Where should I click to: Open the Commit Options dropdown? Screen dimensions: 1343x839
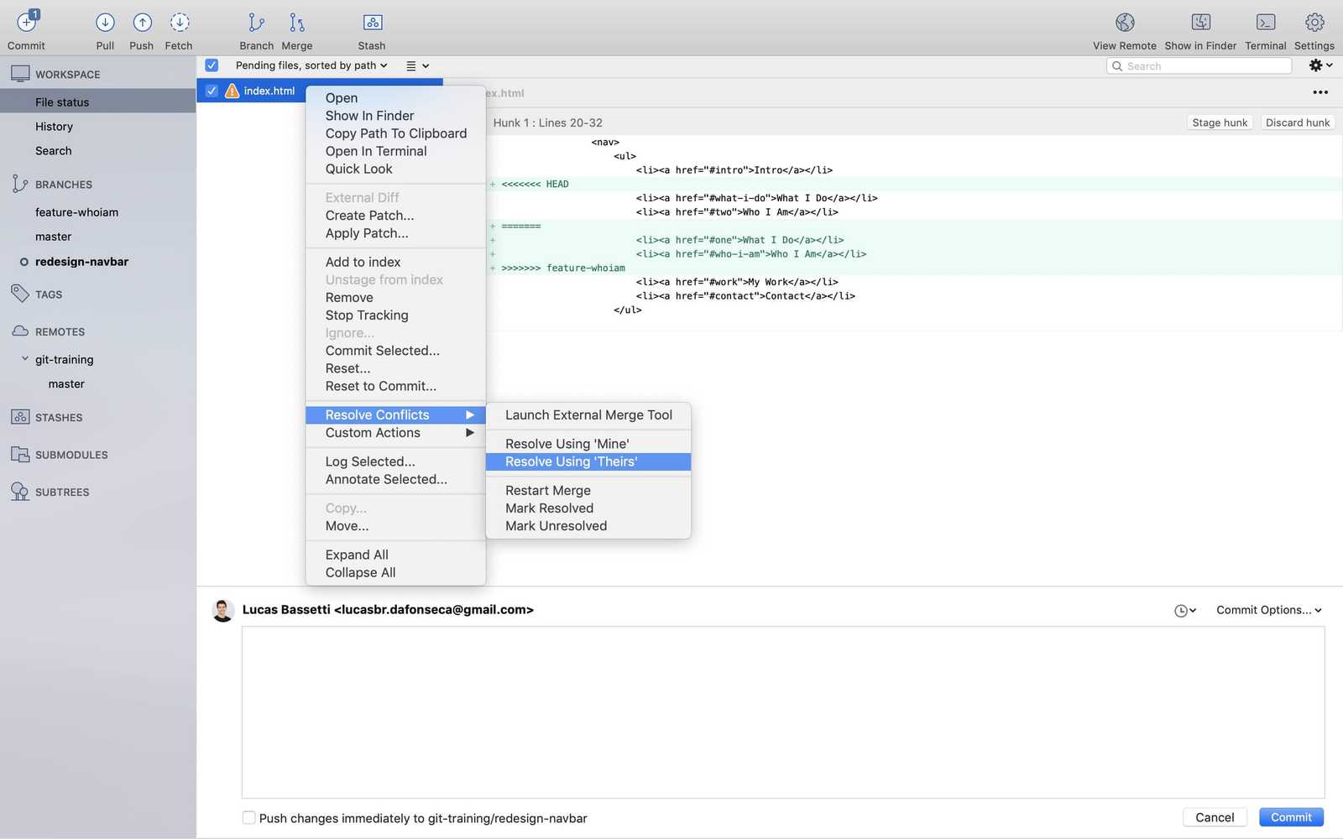click(1267, 610)
